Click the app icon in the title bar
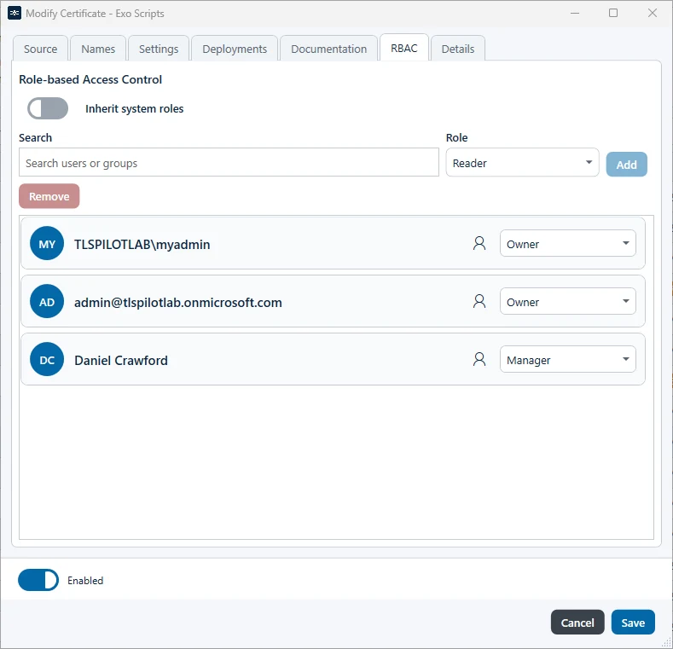 pyautogui.click(x=15, y=14)
